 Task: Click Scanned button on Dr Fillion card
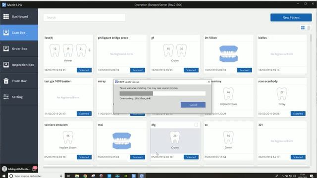coord(244,70)
